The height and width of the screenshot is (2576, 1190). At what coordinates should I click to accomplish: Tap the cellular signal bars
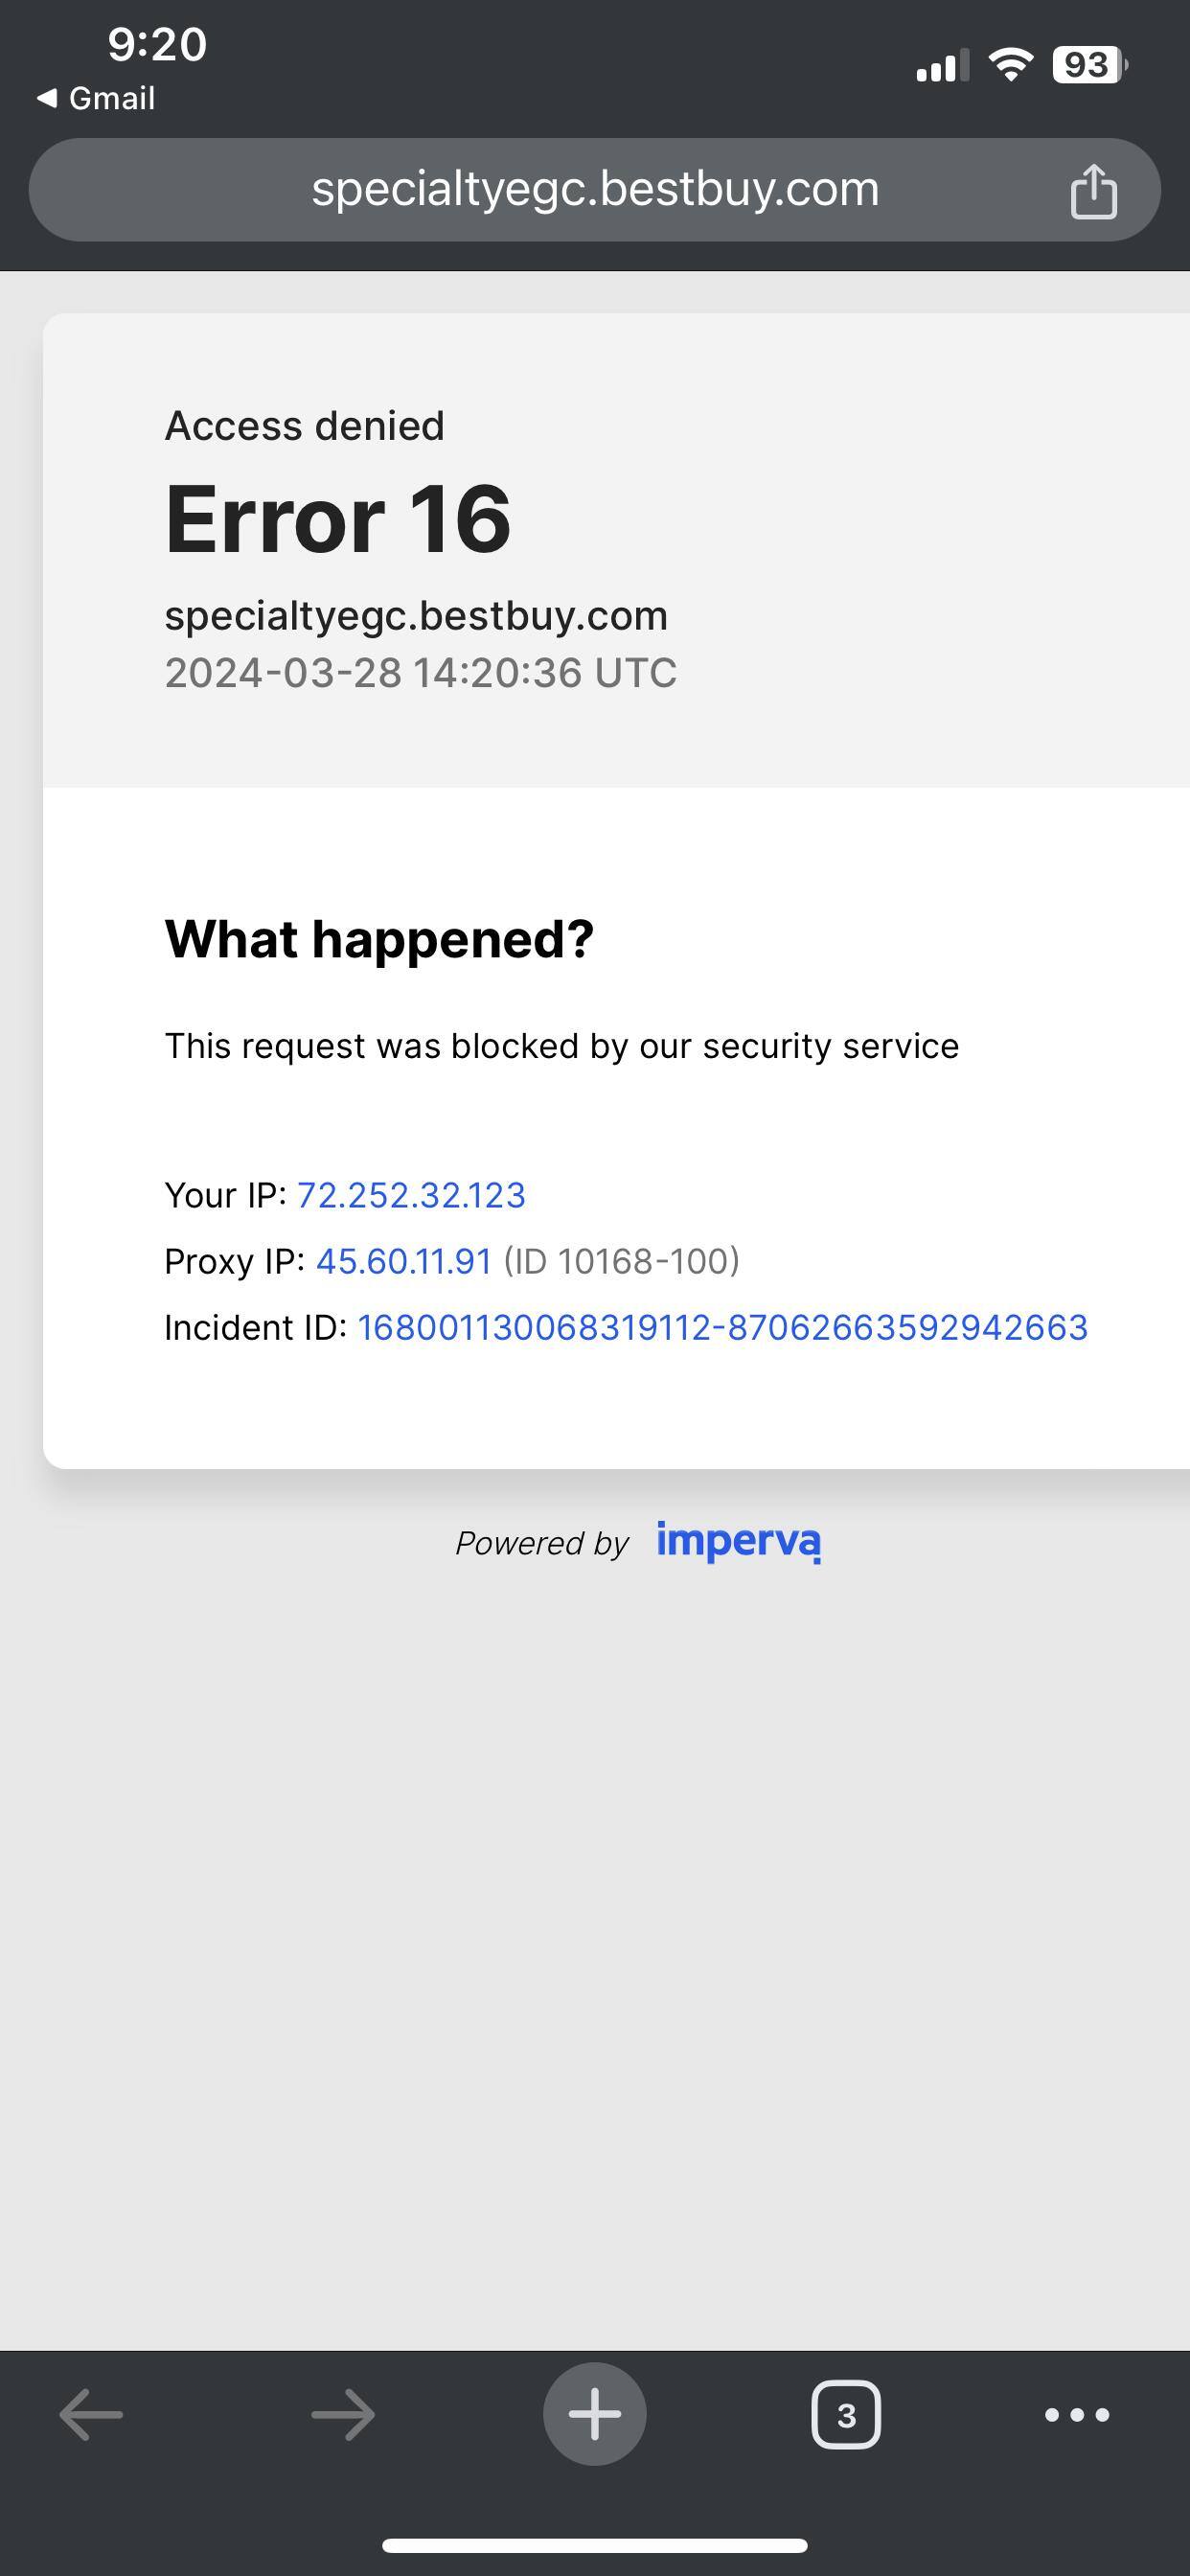(x=942, y=66)
